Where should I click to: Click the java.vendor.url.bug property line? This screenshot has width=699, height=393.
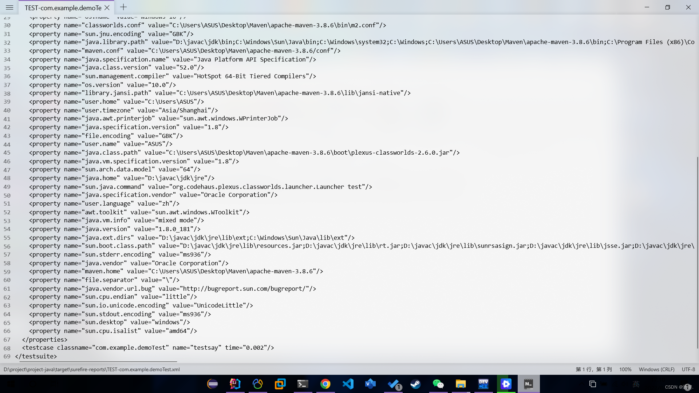coord(173,289)
